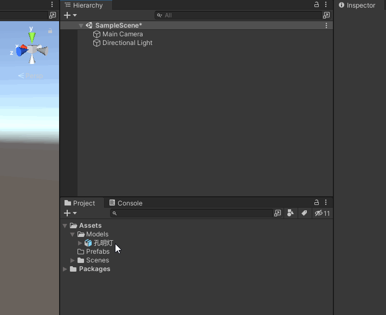Collapse the Assets folder arrow
Viewport: 386px width, 315px height.
[65, 226]
